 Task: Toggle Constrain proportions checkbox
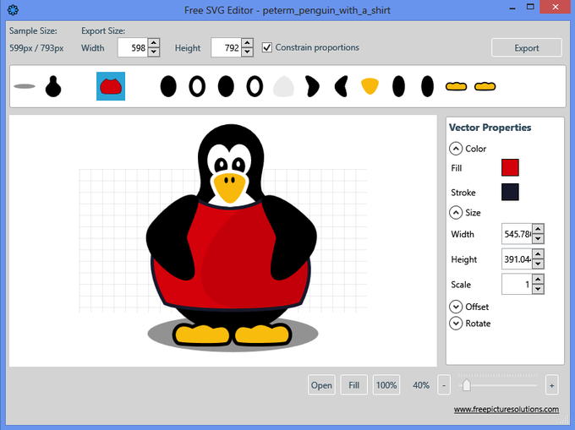(x=267, y=47)
